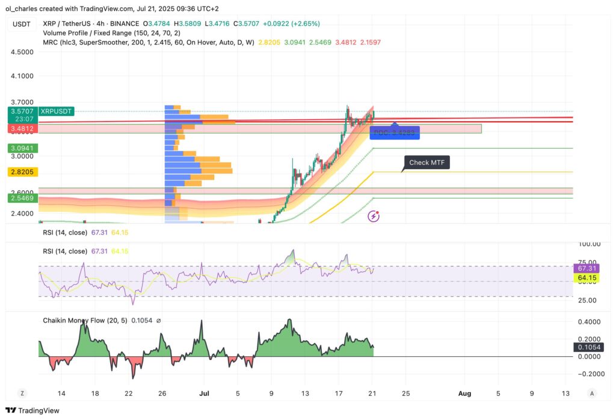Screen dimensions: 616x420
Task: Select the RSI (14, close) pane title
Action: pyautogui.click(x=64, y=251)
